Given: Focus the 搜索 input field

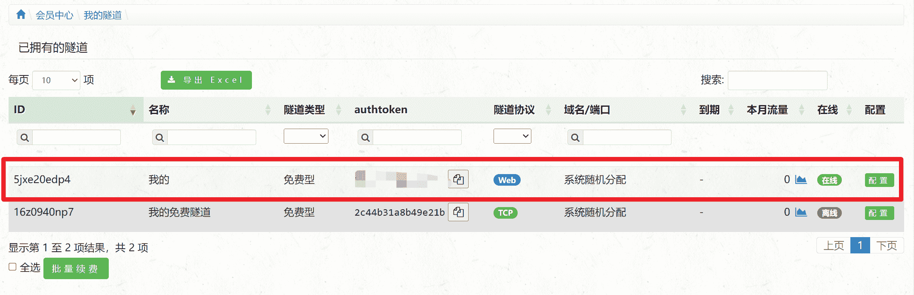Looking at the screenshot, I should pos(777,80).
